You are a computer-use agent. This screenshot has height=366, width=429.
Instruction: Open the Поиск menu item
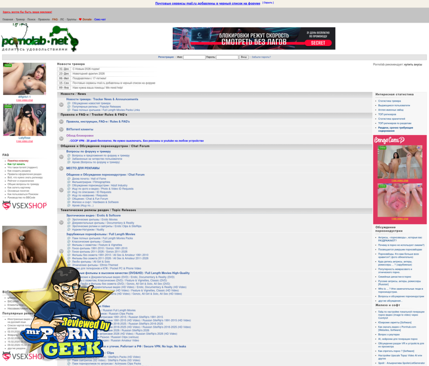point(31,19)
